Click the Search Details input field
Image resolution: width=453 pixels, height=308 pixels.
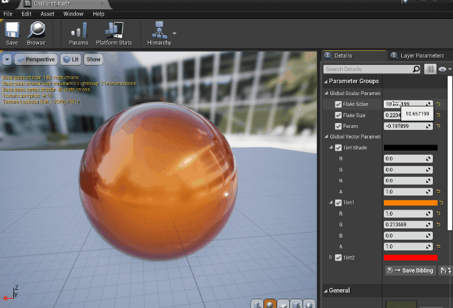click(366, 69)
